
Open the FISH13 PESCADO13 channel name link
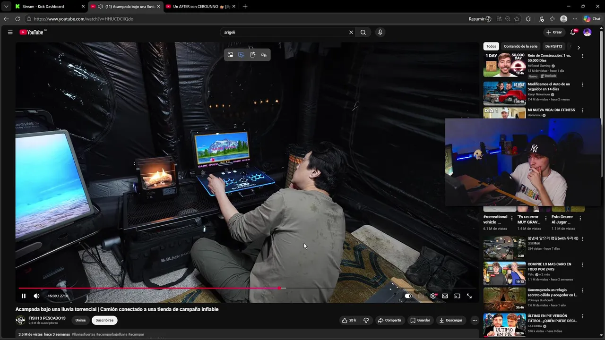(47, 318)
